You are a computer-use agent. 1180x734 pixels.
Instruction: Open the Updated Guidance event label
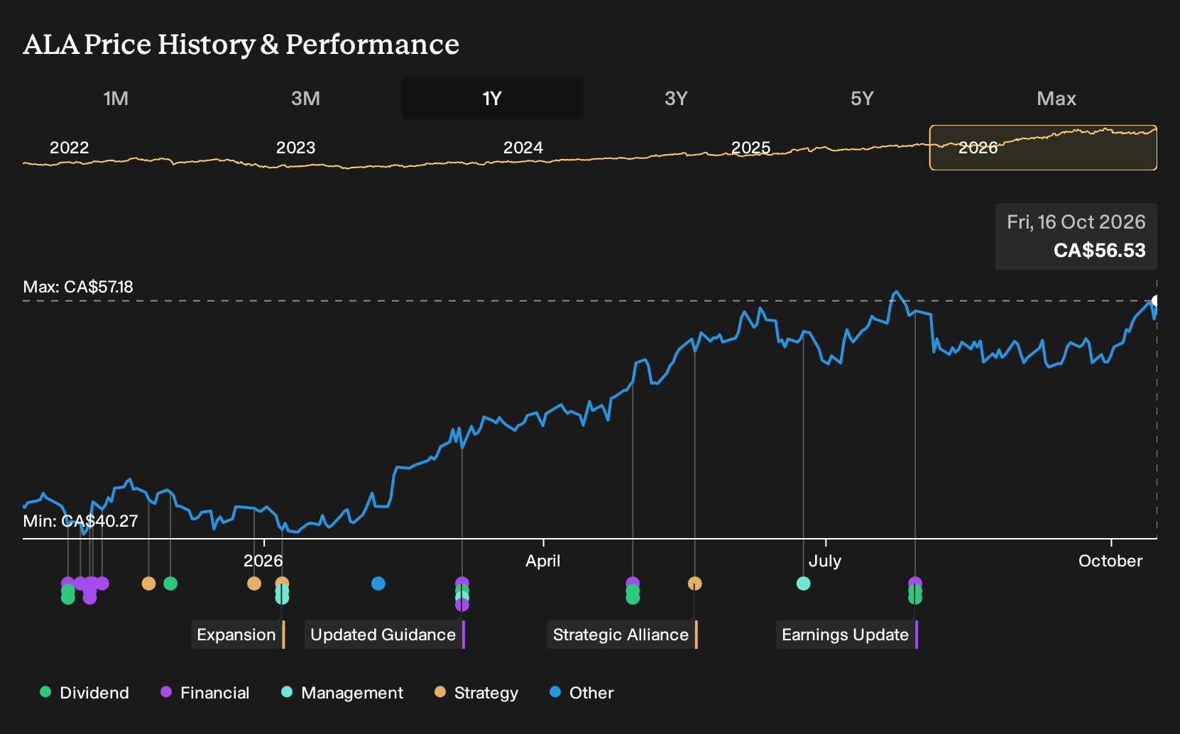[x=385, y=635]
